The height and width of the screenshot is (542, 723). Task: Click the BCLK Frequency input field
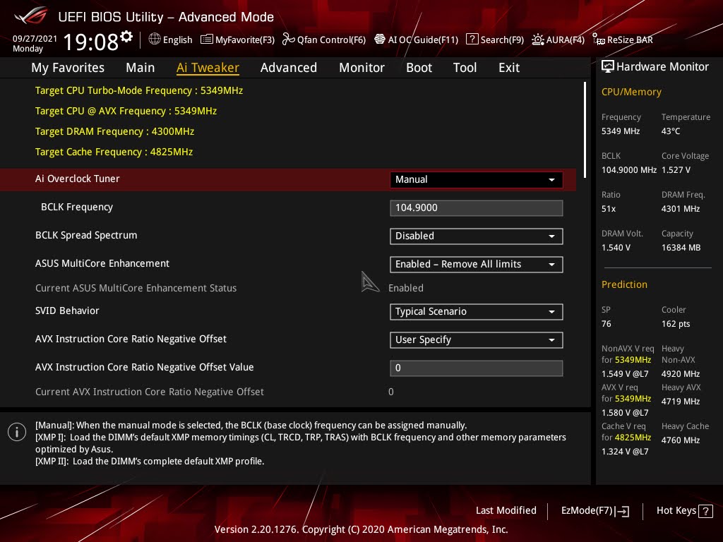click(476, 207)
